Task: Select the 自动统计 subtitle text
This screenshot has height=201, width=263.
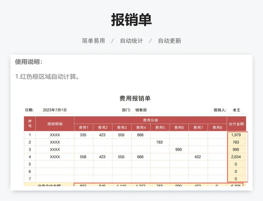Action: coord(131,41)
